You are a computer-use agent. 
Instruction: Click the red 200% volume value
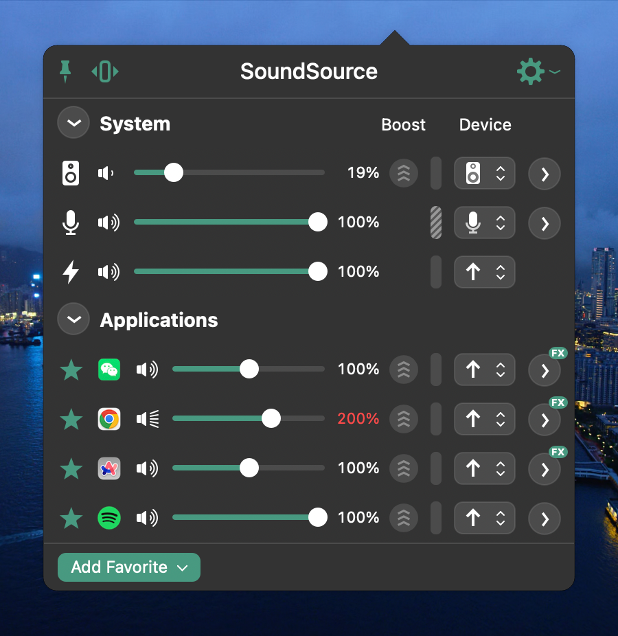pyautogui.click(x=358, y=418)
